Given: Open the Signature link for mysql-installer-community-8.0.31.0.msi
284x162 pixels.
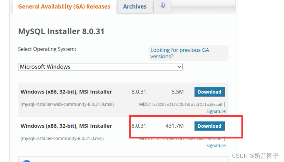Looking at the screenshot, I should point(216,146).
